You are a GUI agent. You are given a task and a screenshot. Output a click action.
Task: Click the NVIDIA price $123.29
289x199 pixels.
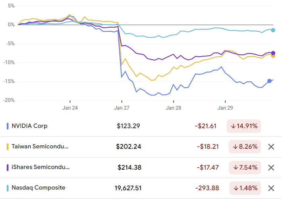click(128, 126)
